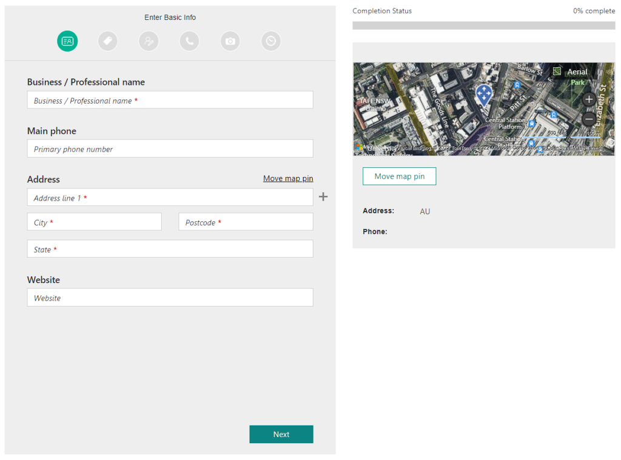Image resolution: width=621 pixels, height=460 pixels.
Task: Select the camera photos step icon
Action: pos(230,41)
